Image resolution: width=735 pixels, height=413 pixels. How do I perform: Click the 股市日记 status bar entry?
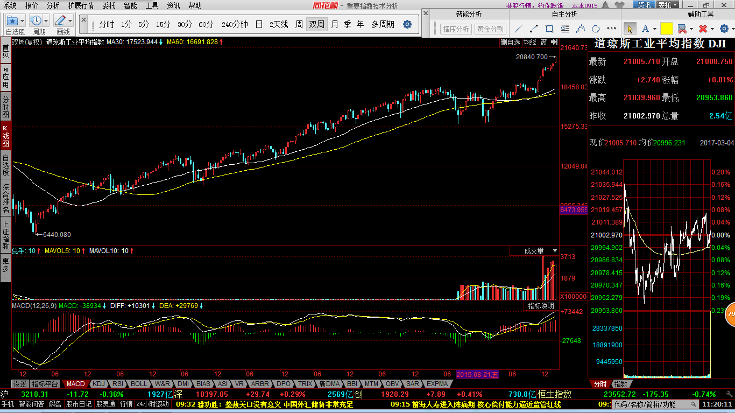(x=79, y=404)
